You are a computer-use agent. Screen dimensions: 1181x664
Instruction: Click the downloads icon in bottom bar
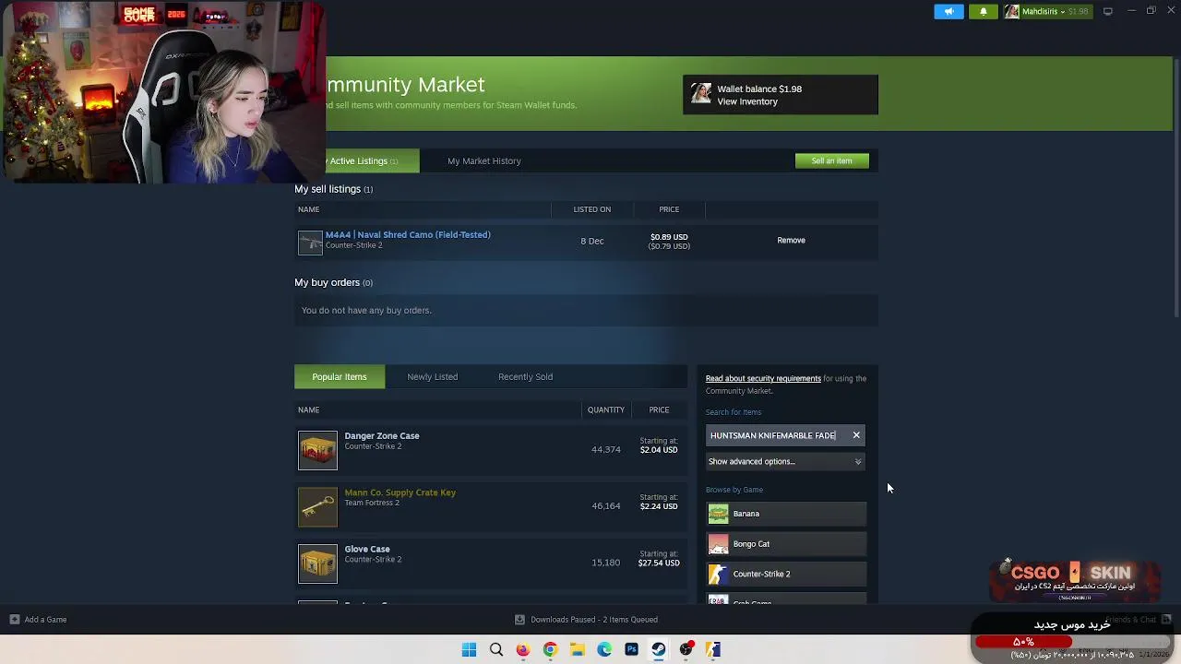coord(519,620)
